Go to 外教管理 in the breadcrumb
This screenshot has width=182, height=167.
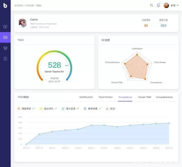30,5
